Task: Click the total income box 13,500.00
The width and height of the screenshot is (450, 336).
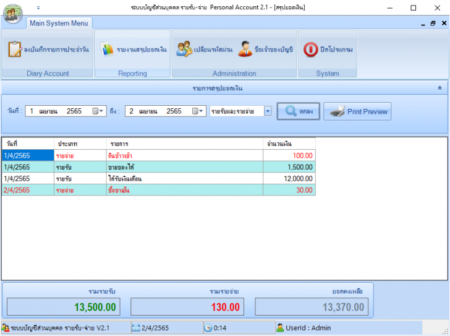Action: tap(64, 307)
